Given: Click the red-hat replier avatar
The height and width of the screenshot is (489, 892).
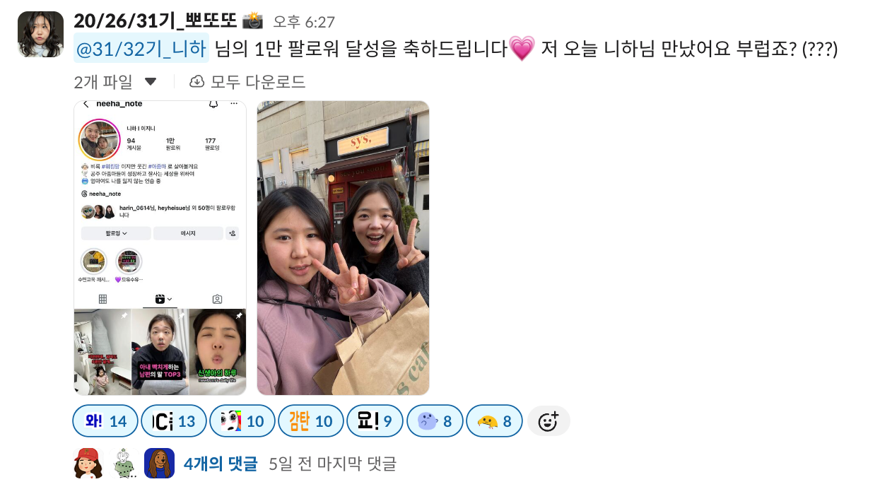Looking at the screenshot, I should [x=88, y=464].
